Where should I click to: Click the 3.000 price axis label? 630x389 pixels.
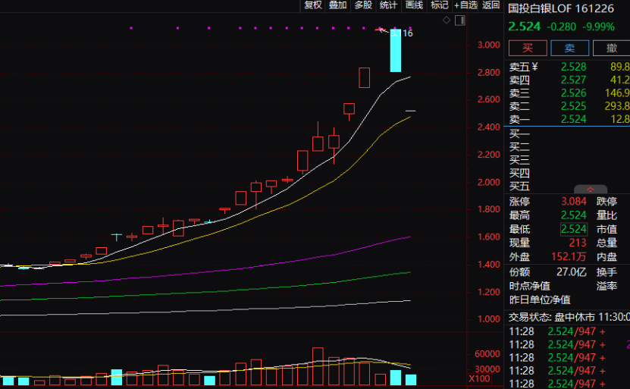[489, 45]
